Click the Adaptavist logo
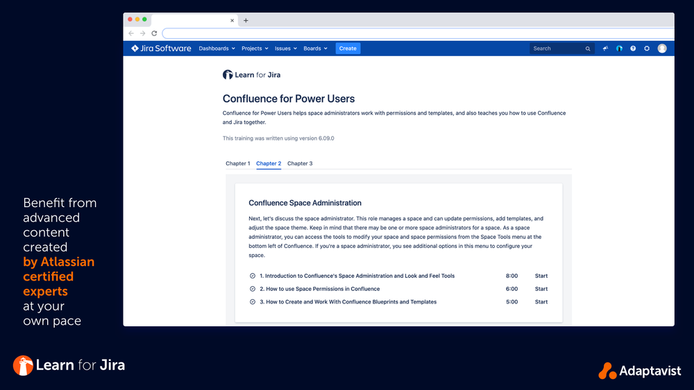The image size is (694, 390). pyautogui.click(x=640, y=371)
